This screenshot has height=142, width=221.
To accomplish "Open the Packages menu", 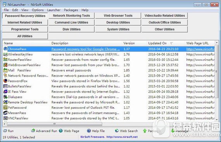I will [x=71, y=10].
